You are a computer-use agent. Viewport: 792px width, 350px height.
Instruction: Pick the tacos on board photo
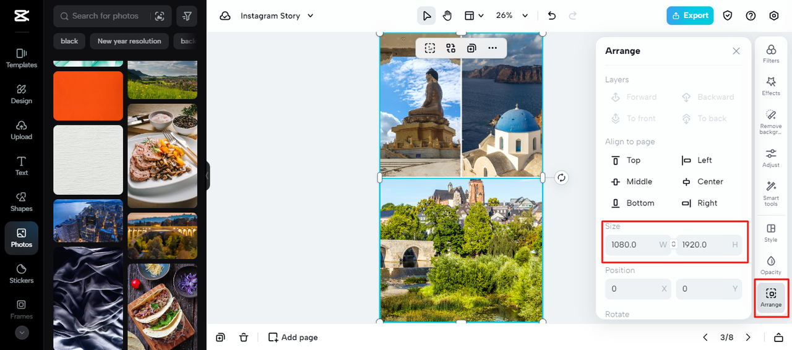tap(163, 307)
